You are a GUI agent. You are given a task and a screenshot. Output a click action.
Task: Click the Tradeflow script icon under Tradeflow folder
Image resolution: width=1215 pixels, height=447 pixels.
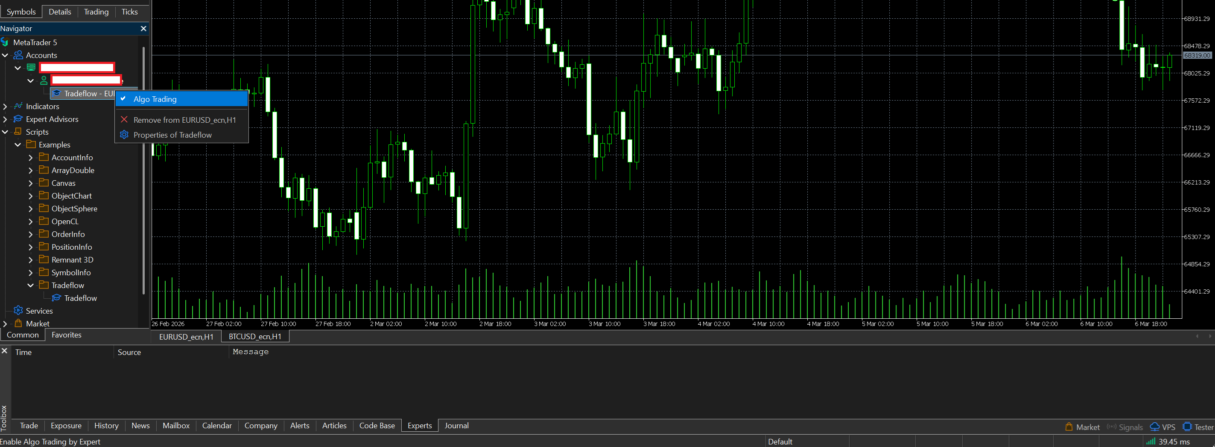coord(57,298)
